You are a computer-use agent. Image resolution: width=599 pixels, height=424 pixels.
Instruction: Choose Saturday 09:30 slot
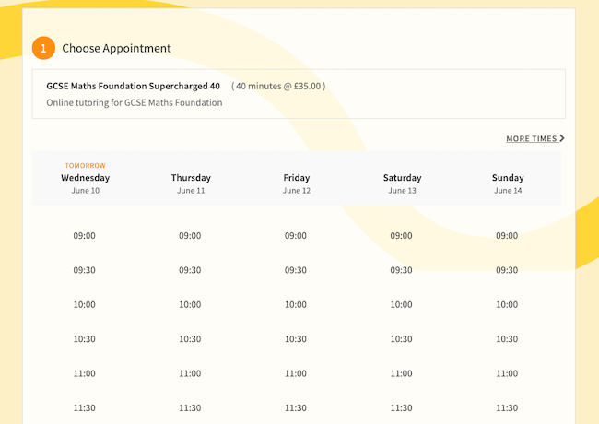pos(401,270)
